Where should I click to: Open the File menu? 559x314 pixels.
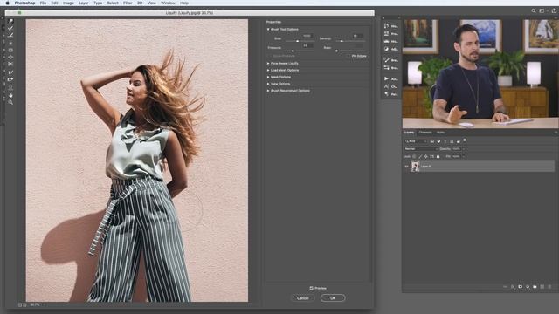[43, 3]
